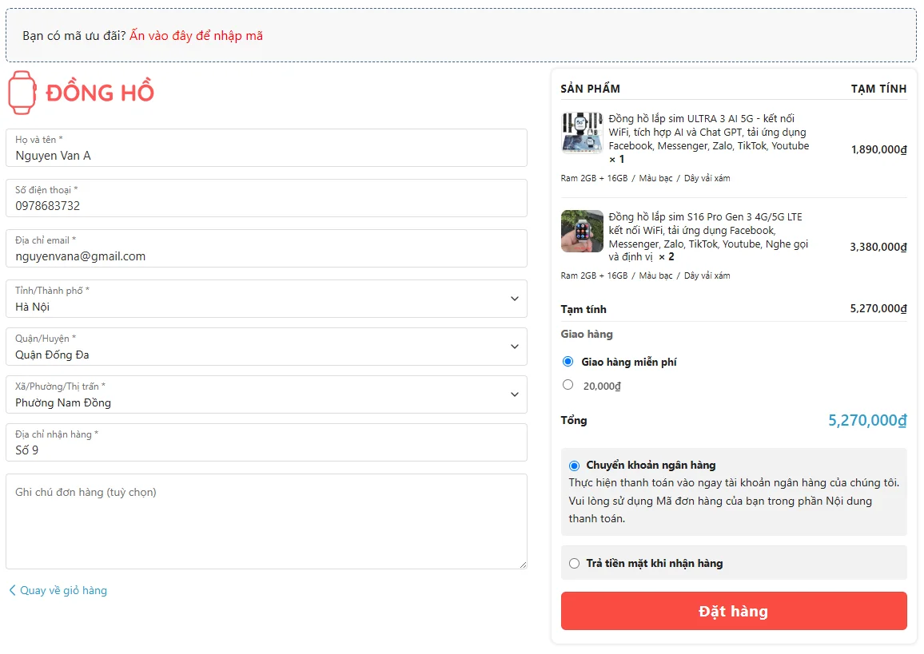
Task: Choose Chuyển khoản ngân hàng payment method
Action: [x=574, y=466]
